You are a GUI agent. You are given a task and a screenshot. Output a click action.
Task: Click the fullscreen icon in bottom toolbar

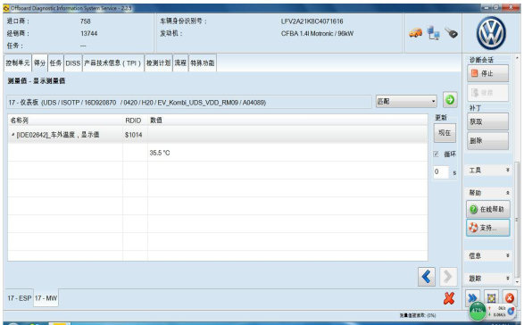coord(491,297)
